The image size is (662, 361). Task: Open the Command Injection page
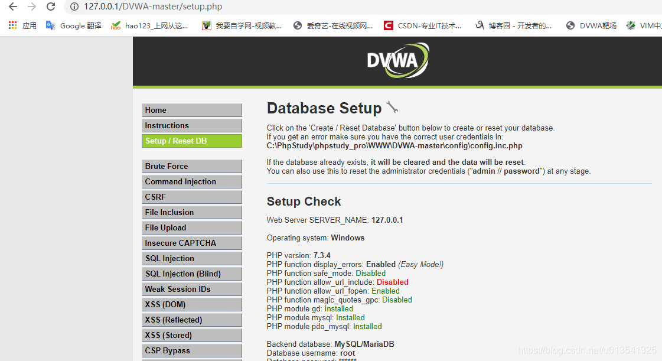pos(191,182)
